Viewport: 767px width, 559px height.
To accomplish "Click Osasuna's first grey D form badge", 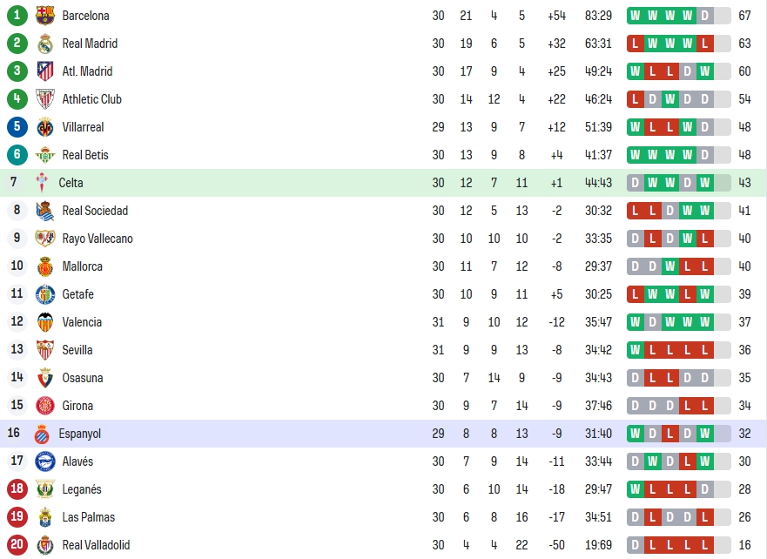I will coord(635,378).
